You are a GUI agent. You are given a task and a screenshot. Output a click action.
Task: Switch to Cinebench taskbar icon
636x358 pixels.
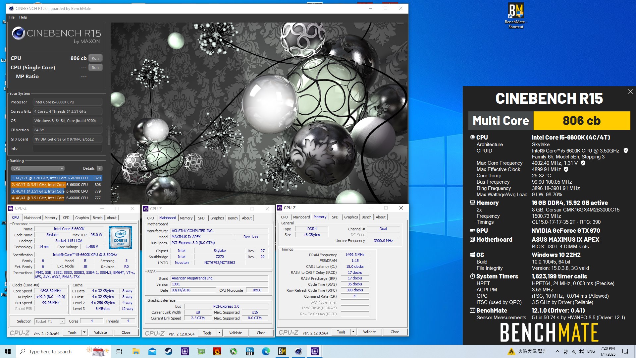tap(298, 351)
